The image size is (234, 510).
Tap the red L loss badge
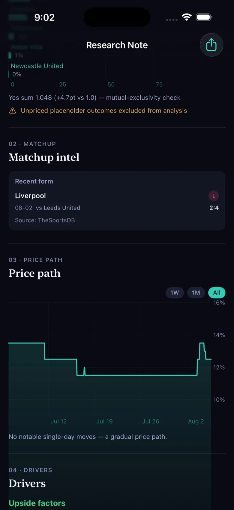click(x=214, y=196)
